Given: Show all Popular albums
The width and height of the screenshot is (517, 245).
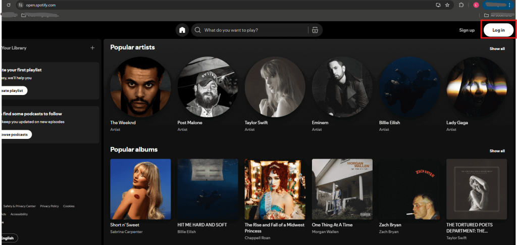Looking at the screenshot, I should 497,151.
